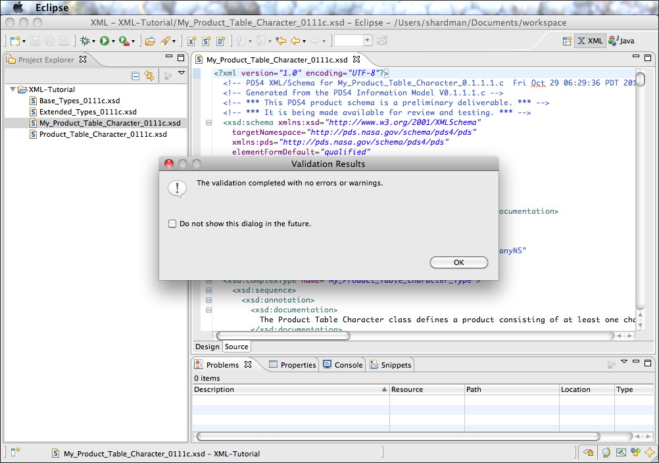Create a new DTD file icon

pos(220,41)
